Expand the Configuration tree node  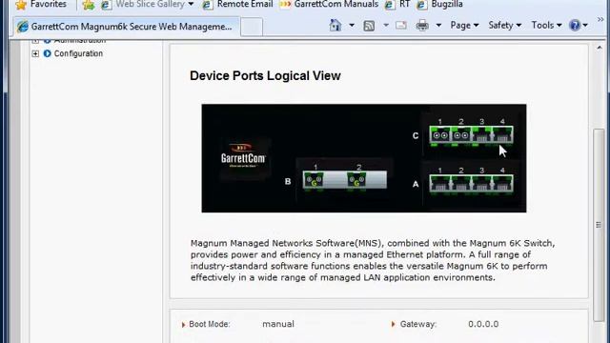tap(35, 53)
